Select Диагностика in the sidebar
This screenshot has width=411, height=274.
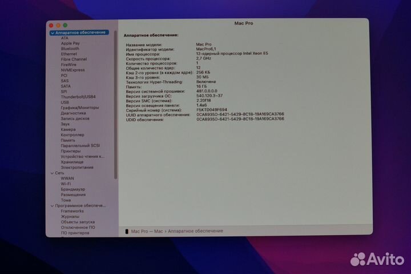tap(73, 113)
